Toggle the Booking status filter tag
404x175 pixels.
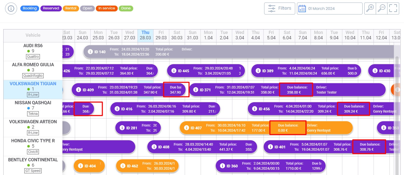[x=30, y=8]
